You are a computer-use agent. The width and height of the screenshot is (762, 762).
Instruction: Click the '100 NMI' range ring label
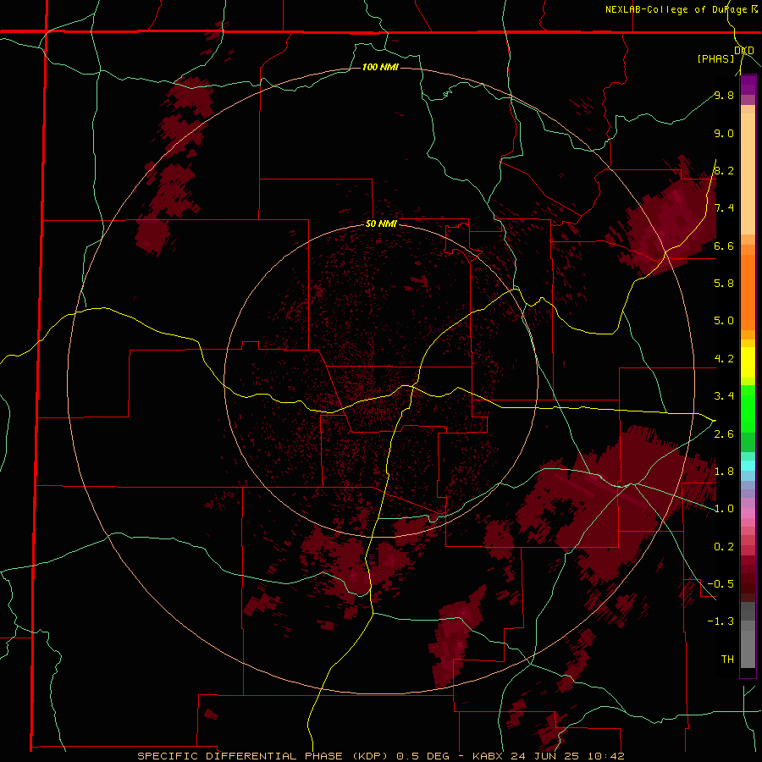tap(380, 67)
